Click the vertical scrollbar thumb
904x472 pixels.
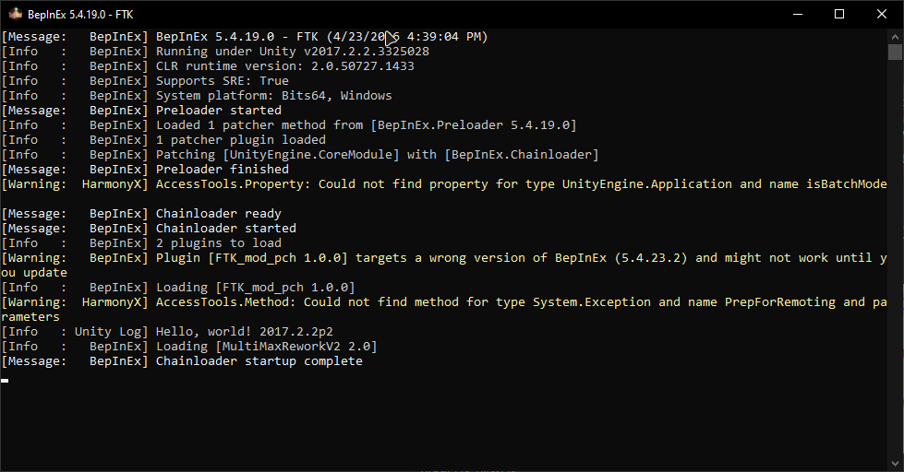[895, 52]
